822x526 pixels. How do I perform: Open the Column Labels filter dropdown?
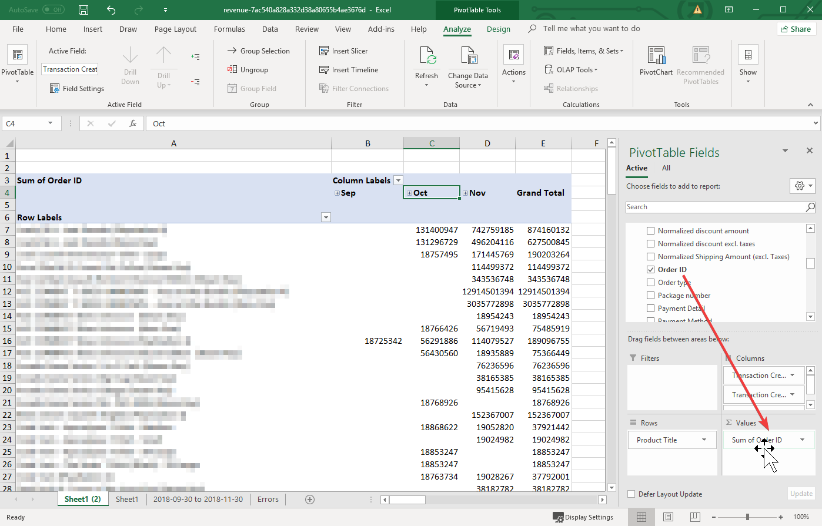[398, 180]
